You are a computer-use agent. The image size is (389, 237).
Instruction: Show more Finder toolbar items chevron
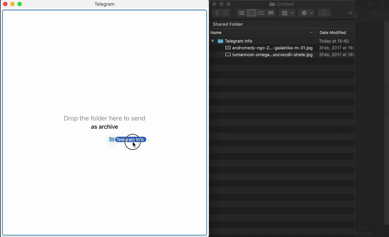point(350,13)
